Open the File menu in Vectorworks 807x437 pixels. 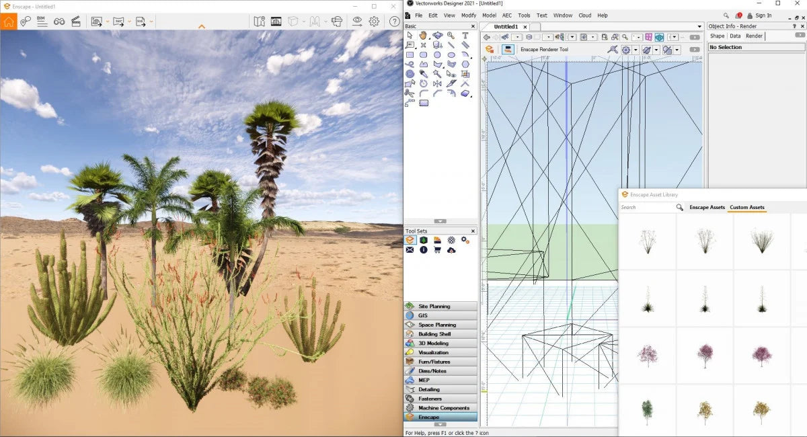(419, 15)
